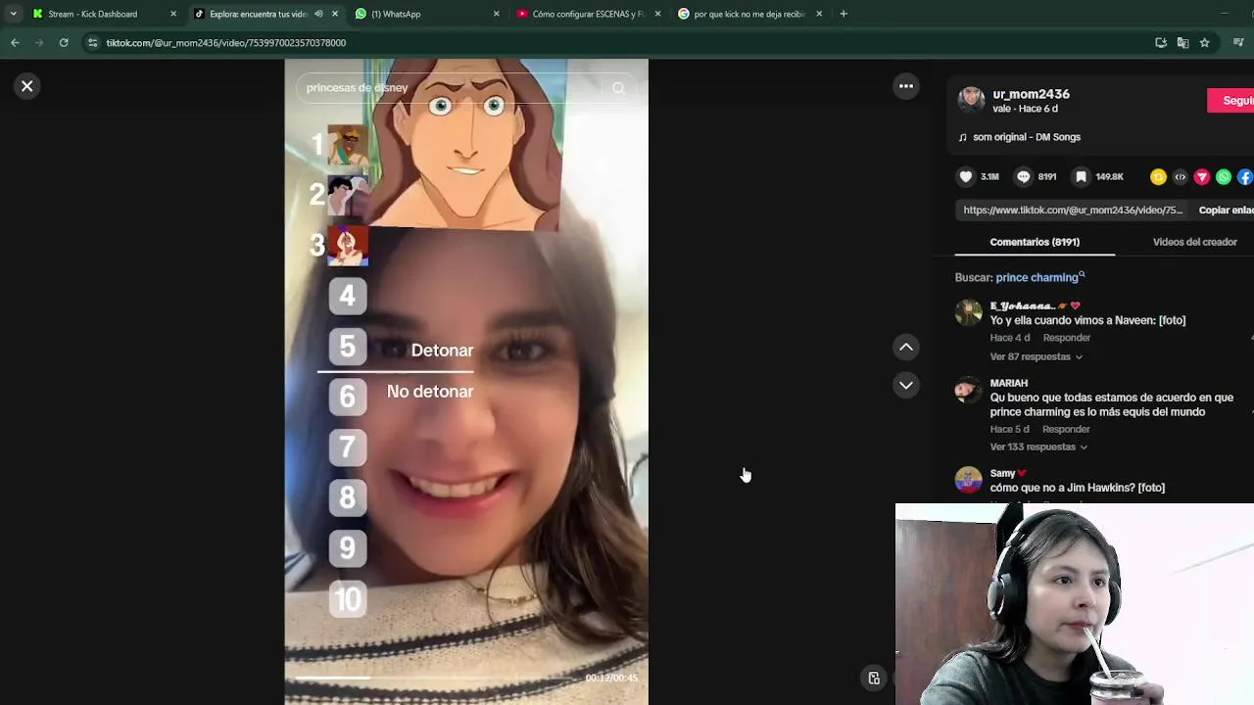The image size is (1254, 705).
Task: Reload the current page
Action: (x=64, y=42)
